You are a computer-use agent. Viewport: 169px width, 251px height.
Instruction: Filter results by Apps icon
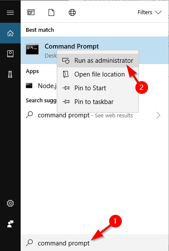[31, 12]
